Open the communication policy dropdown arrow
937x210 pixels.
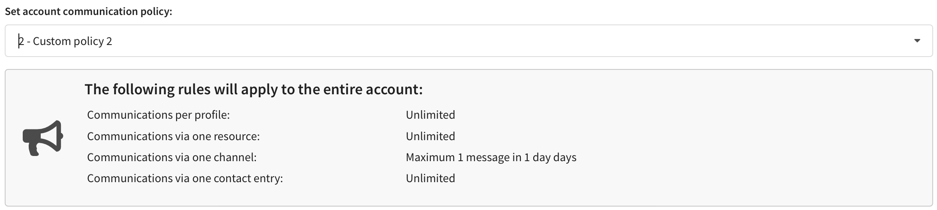point(917,41)
